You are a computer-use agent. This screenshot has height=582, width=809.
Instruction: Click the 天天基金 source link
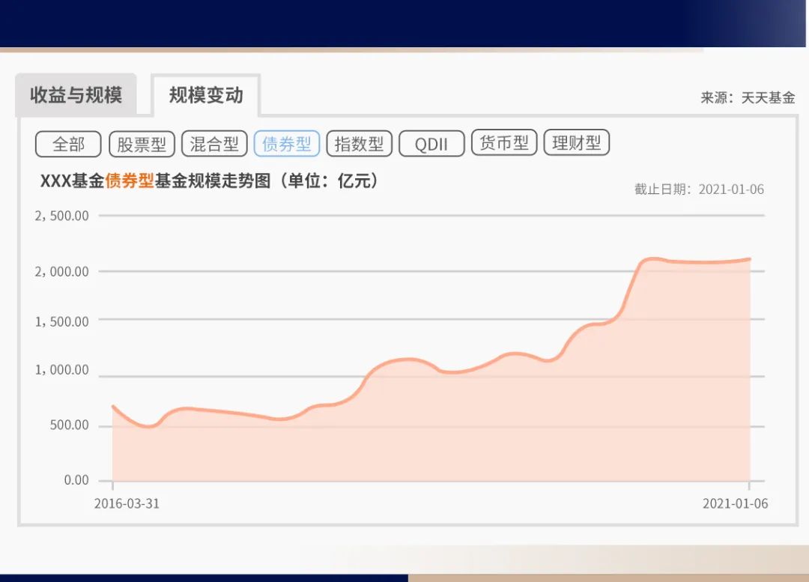[x=769, y=97]
